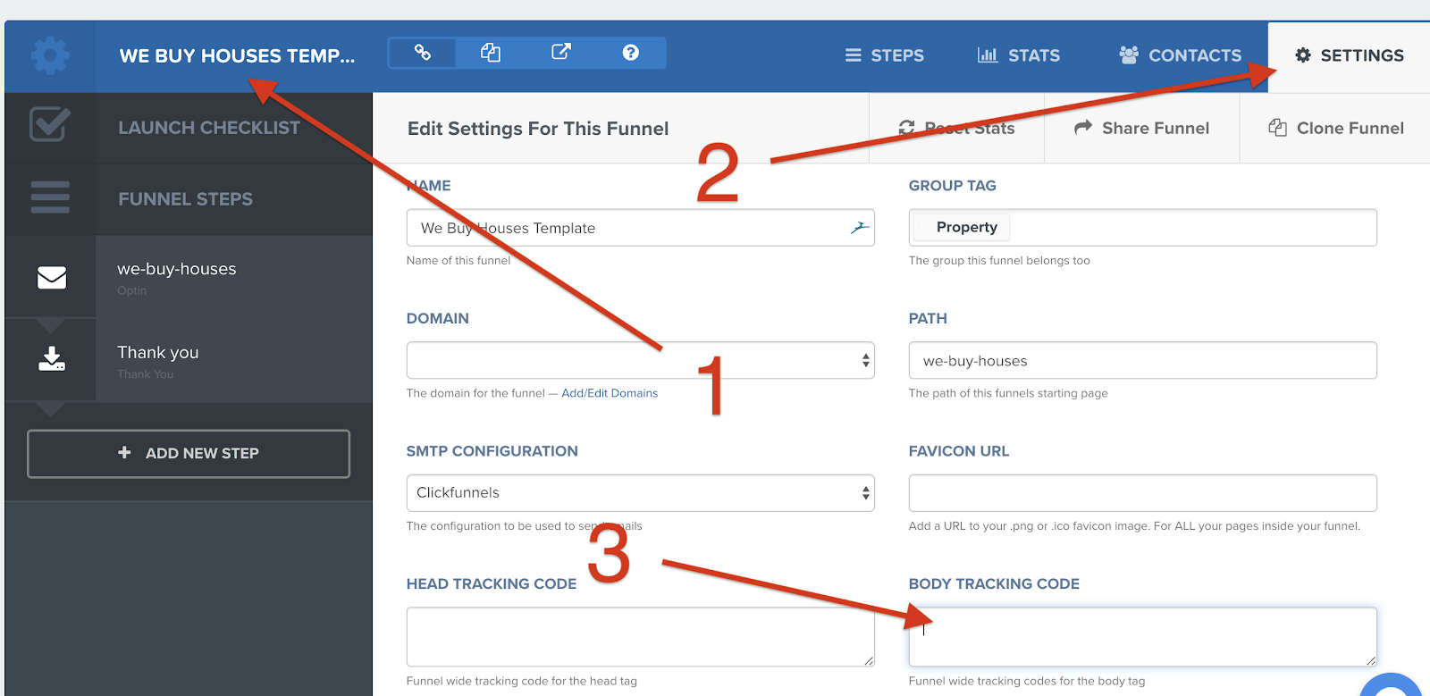Open the Add/Edit Domains link
The image size is (1430, 696).
pyautogui.click(x=610, y=393)
